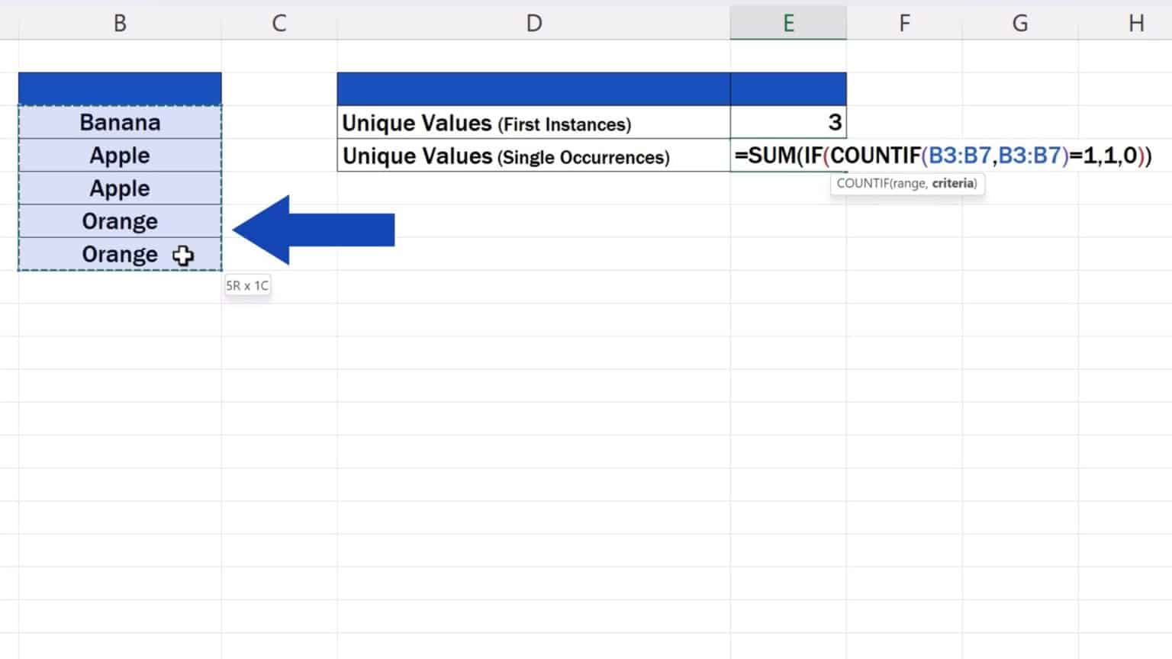
Task: Click column D header
Action: [534, 22]
